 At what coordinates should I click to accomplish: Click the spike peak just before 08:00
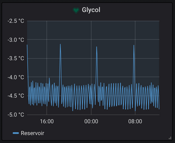coord(134,46)
